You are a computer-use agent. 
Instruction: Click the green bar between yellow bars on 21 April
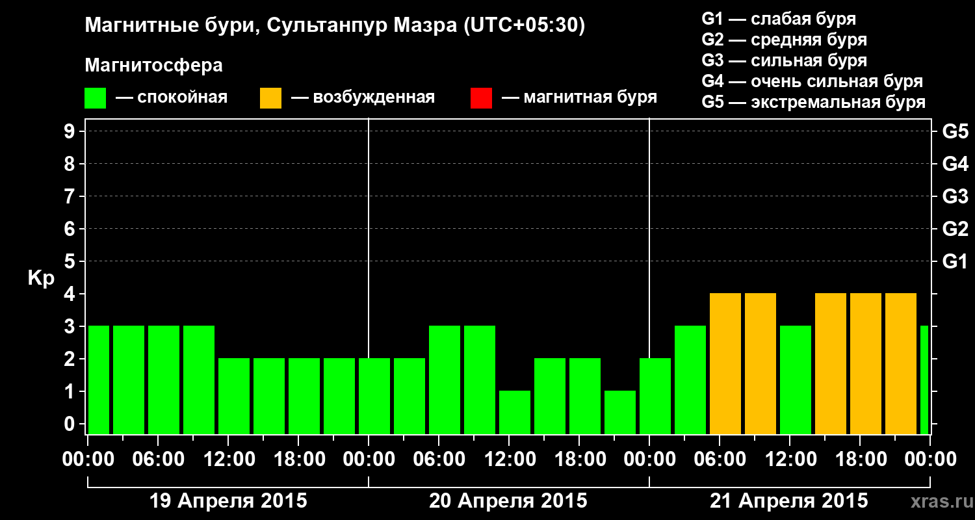(796, 380)
